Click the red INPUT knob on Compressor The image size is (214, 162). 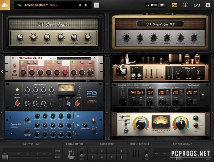click(x=17, y=103)
